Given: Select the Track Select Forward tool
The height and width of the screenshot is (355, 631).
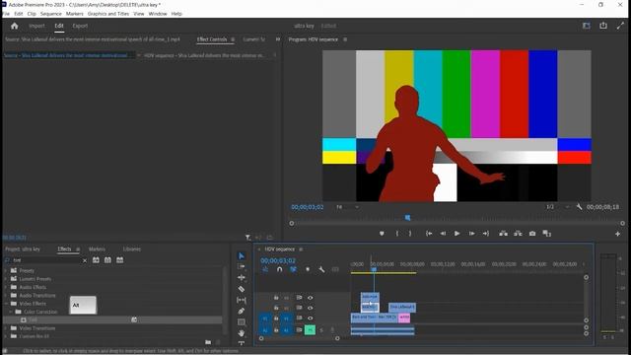Looking at the screenshot, I should click(x=241, y=266).
